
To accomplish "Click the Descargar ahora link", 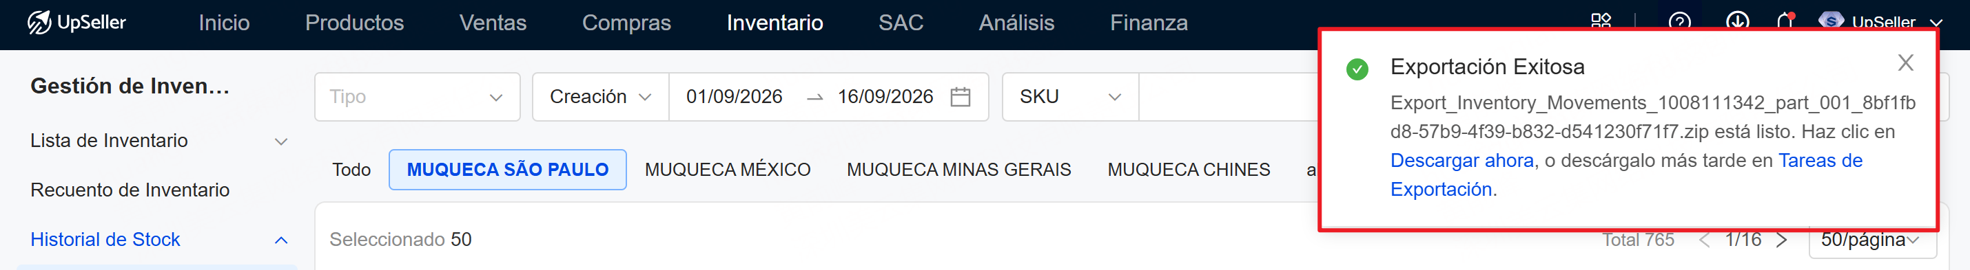I will click(1461, 161).
